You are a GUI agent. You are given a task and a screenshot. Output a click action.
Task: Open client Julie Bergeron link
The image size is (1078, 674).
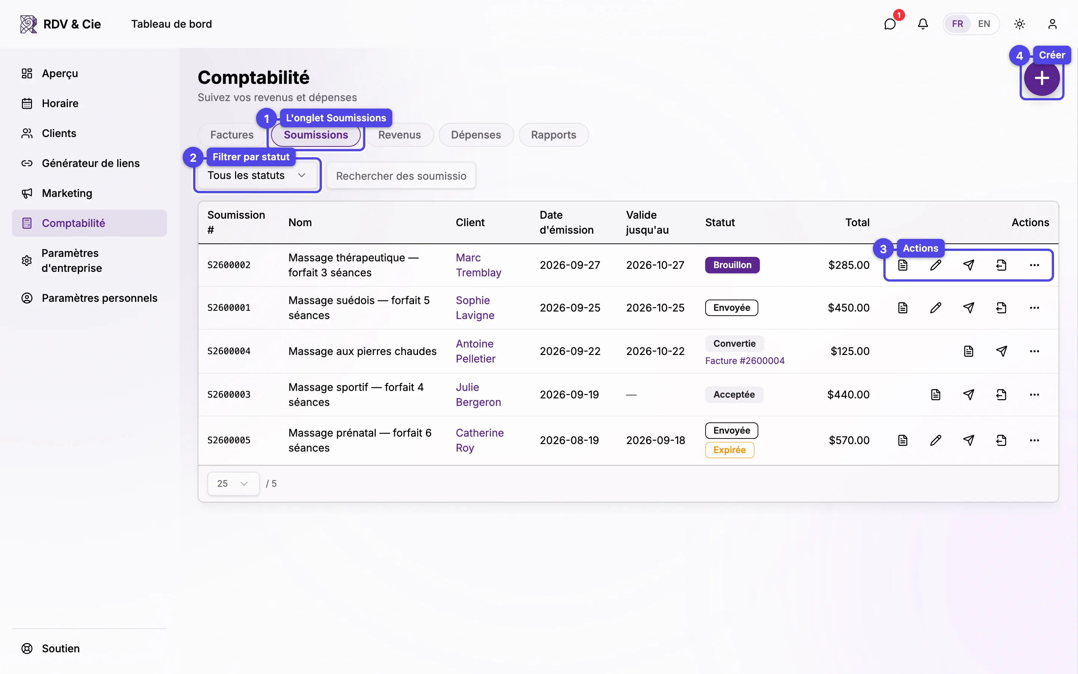click(x=478, y=395)
